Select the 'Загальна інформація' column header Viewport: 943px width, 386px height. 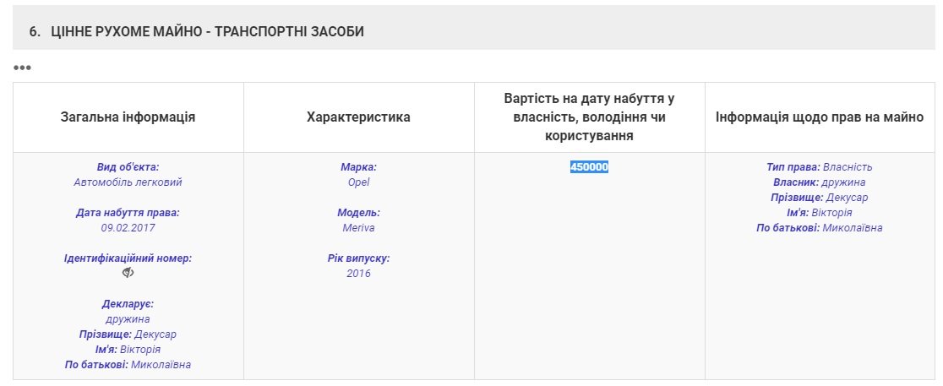128,117
